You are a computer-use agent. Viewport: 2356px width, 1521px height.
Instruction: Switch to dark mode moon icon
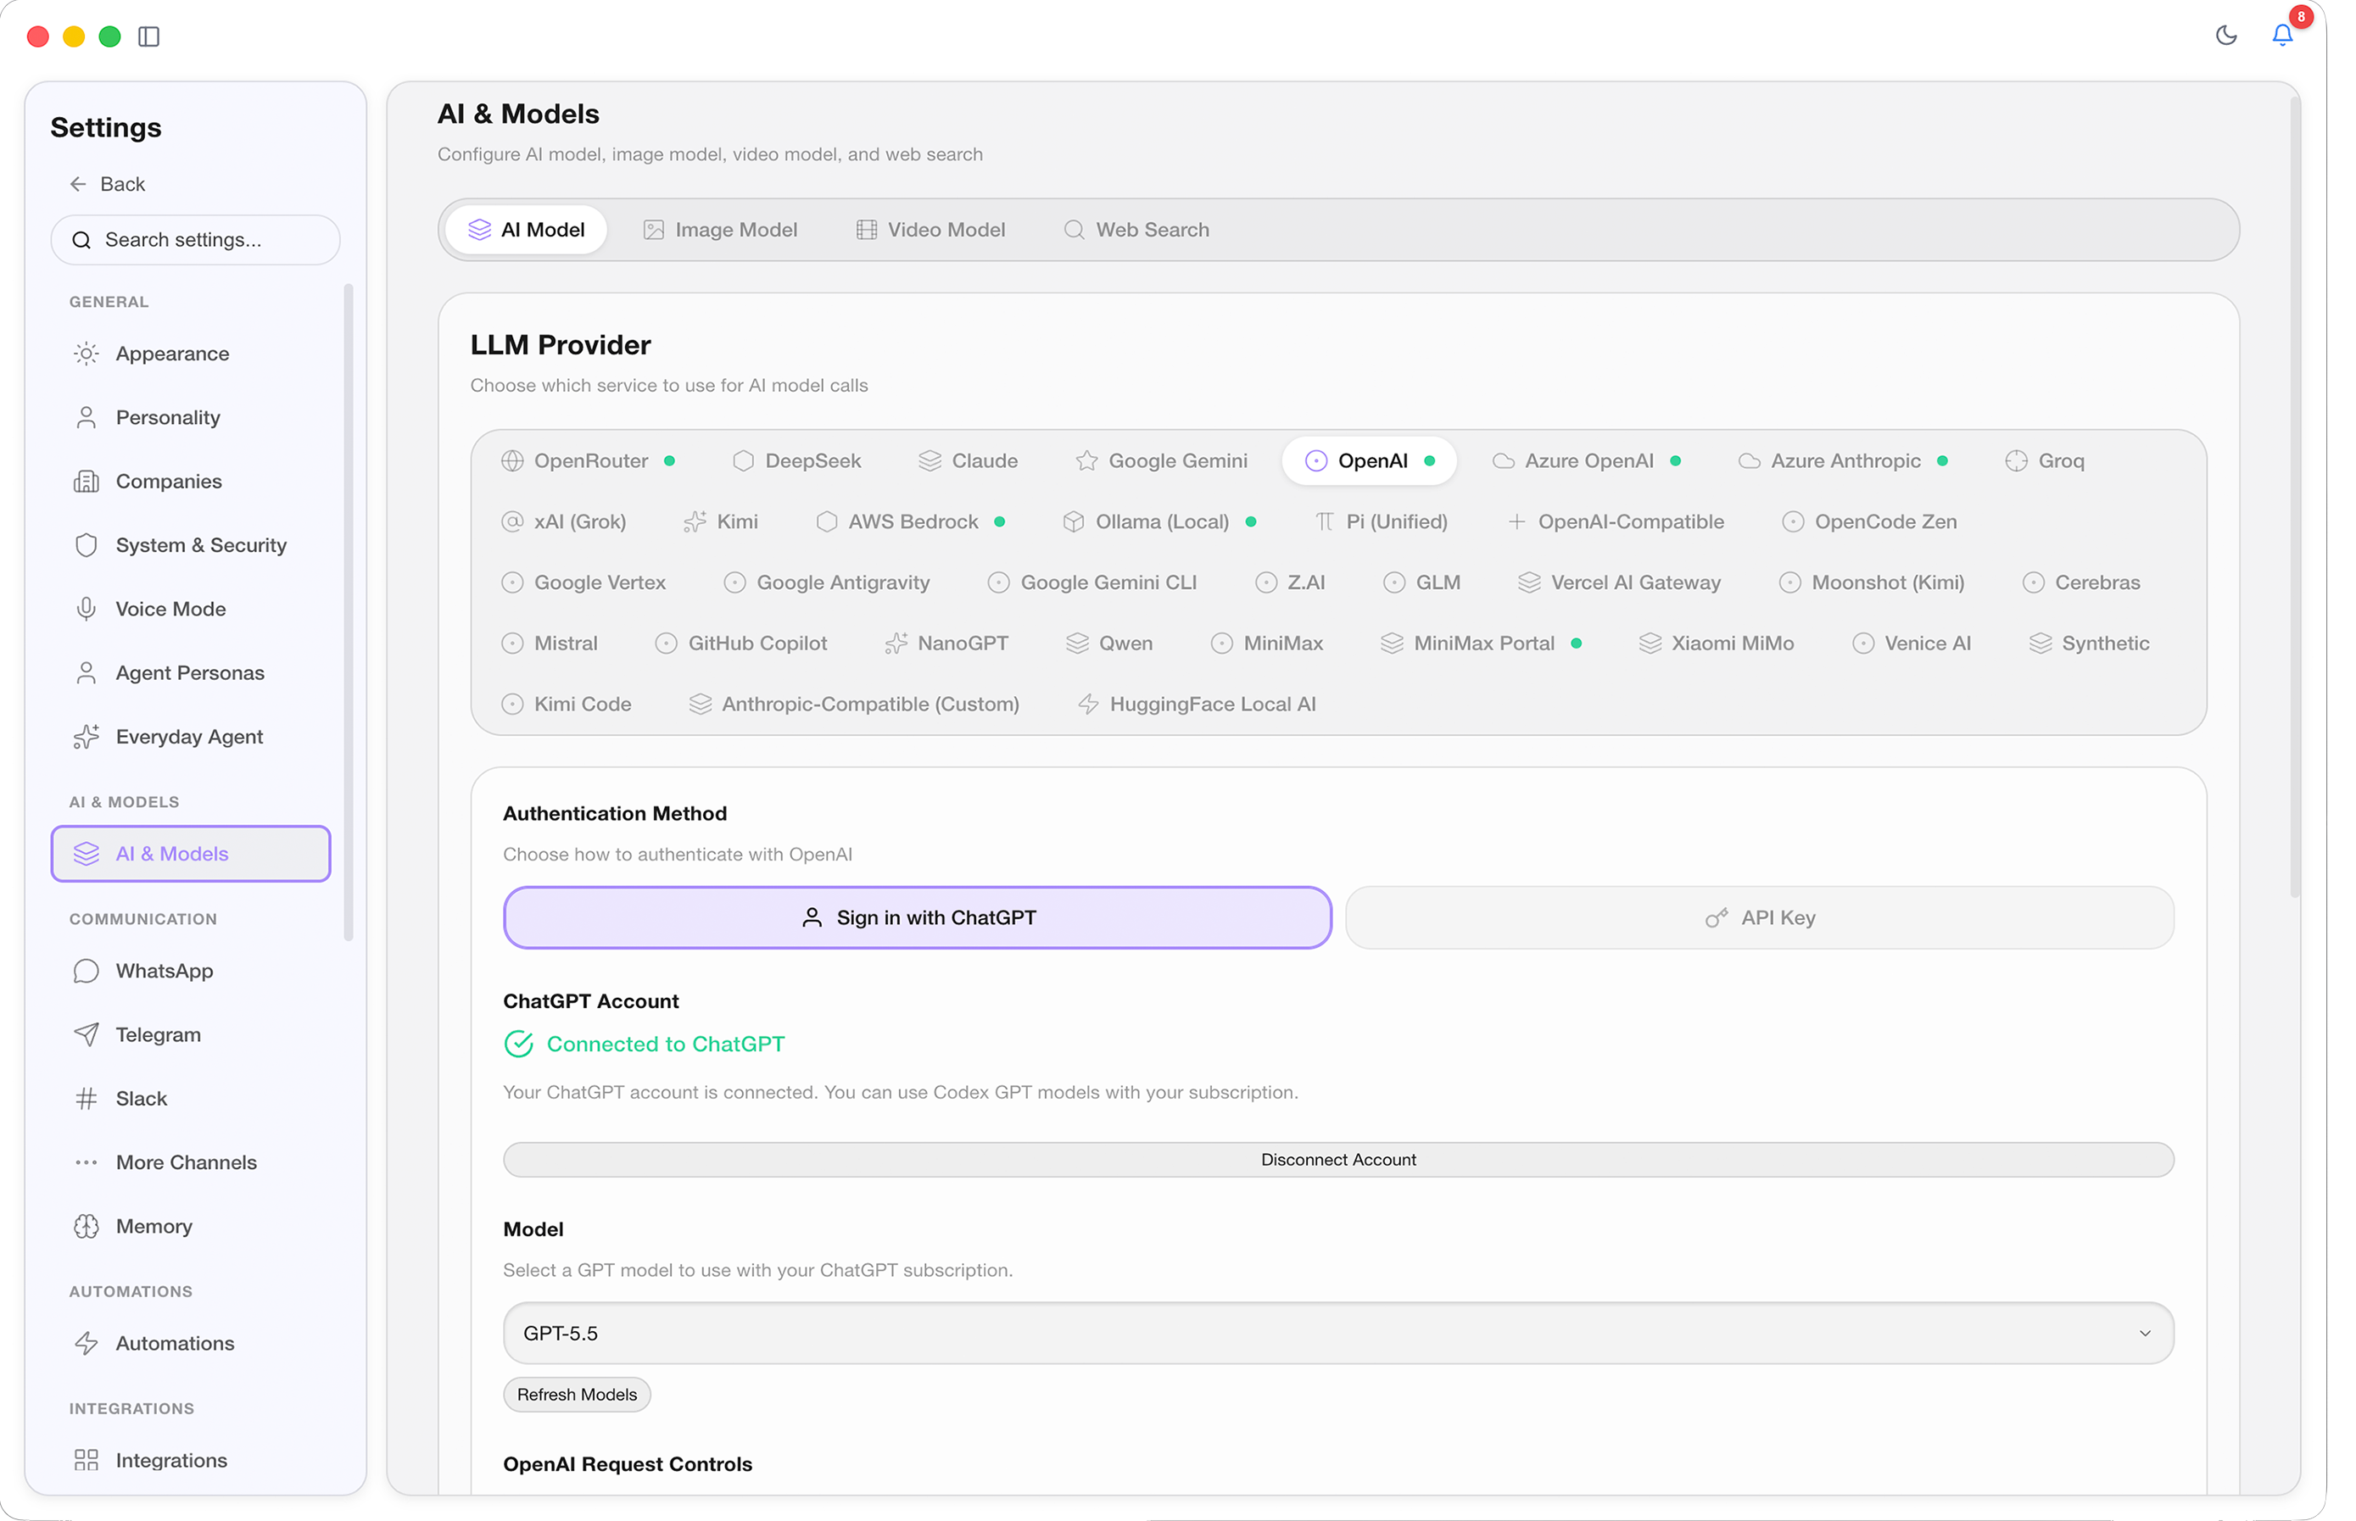[2225, 36]
